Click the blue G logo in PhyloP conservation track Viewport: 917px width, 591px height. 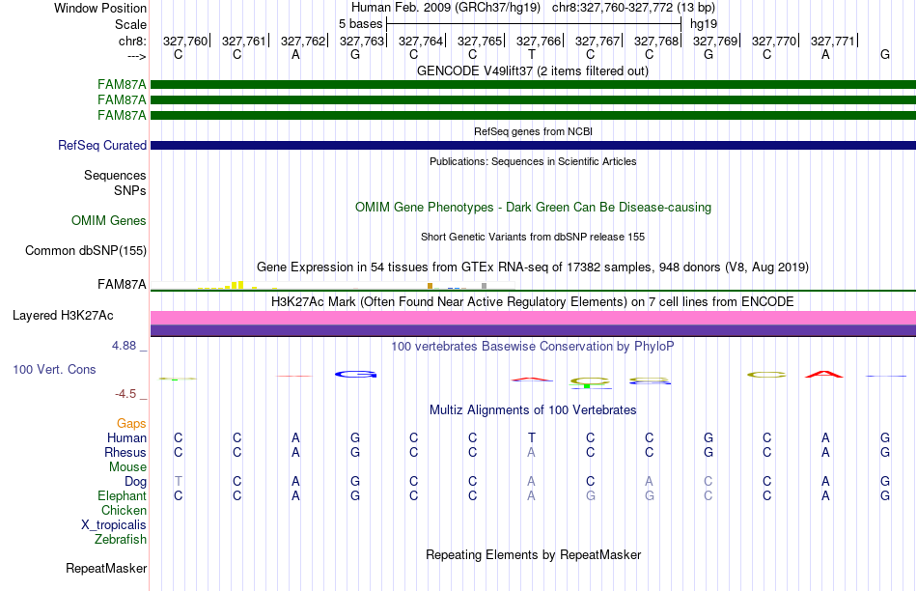pos(355,374)
